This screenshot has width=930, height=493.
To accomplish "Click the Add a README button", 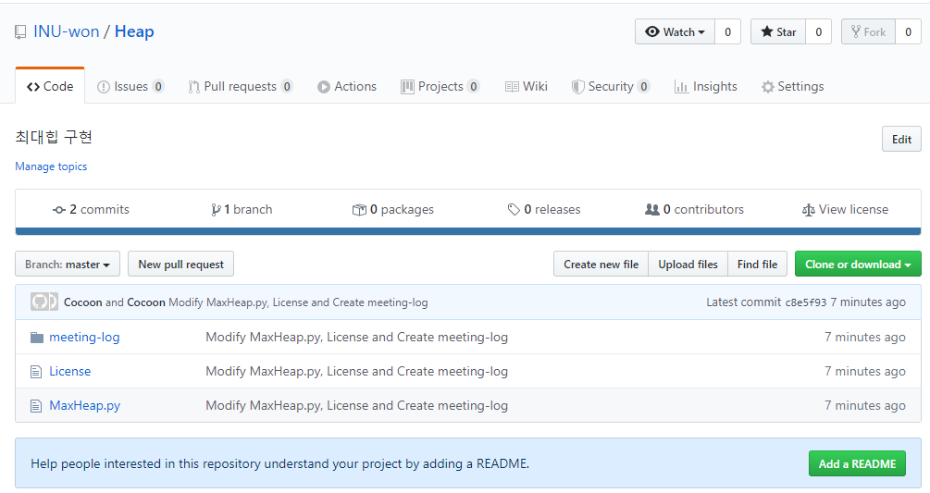I will (x=857, y=464).
